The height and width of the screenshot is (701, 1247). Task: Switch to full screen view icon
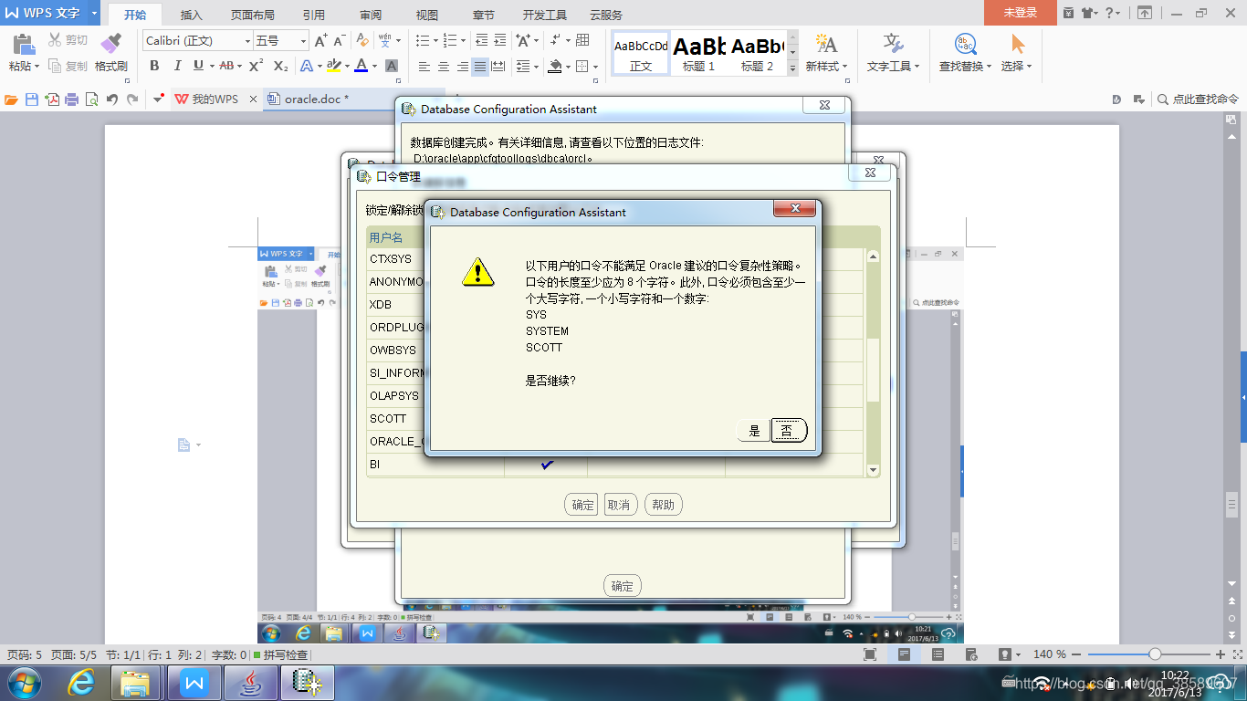(x=870, y=654)
